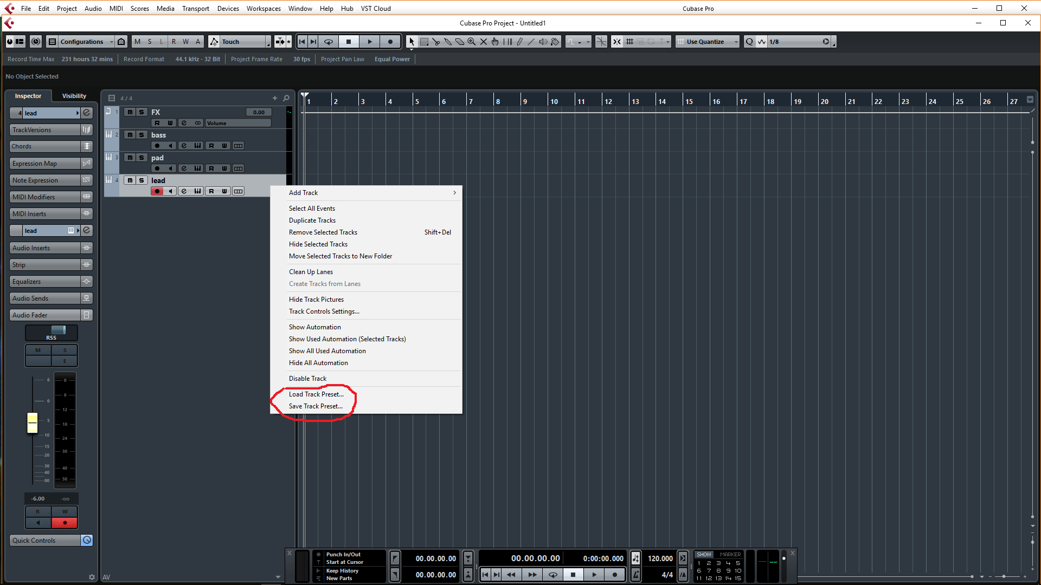Open the Transport menu
The image size is (1041, 585).
coord(195,8)
